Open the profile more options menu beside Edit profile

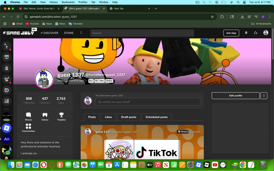tap(264, 95)
